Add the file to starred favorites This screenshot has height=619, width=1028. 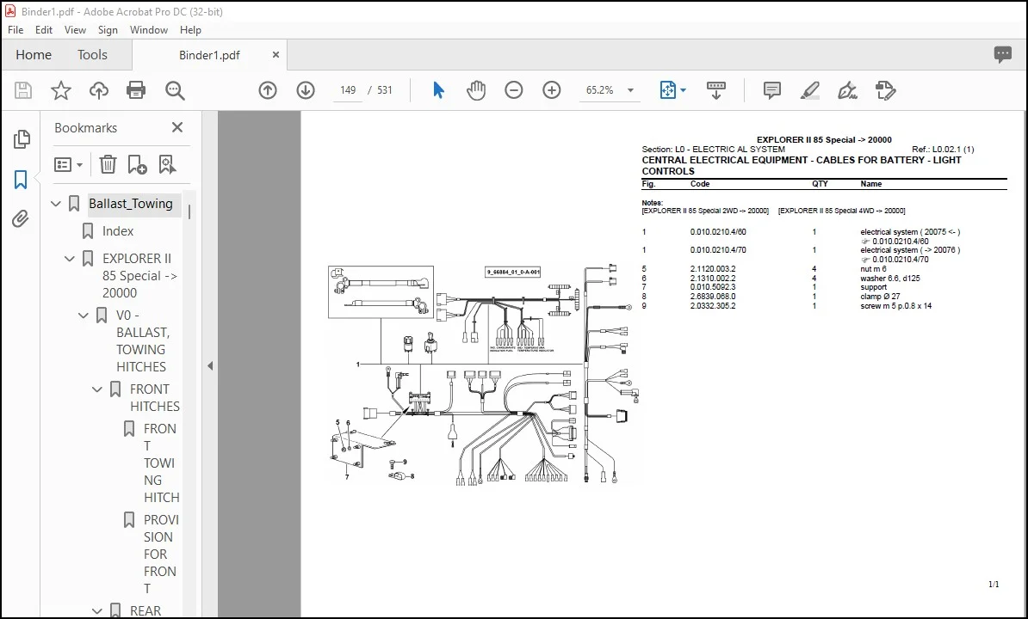click(61, 90)
